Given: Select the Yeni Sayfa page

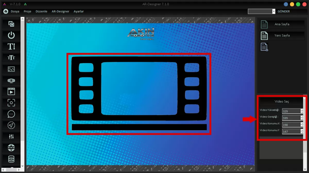Looking at the screenshot, I should pos(282,36).
